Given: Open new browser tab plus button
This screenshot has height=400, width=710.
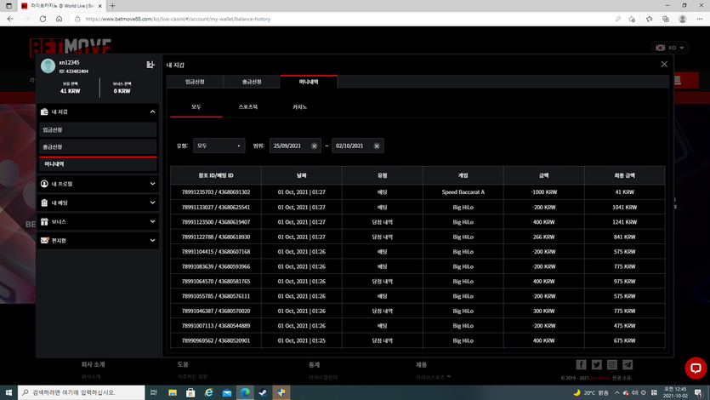Looking at the screenshot, I should point(112,6).
